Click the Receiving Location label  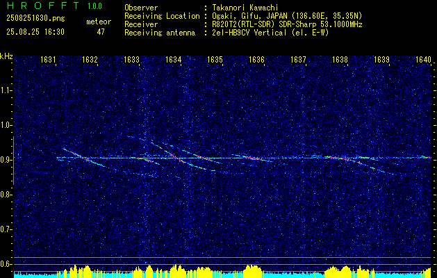click(162, 16)
